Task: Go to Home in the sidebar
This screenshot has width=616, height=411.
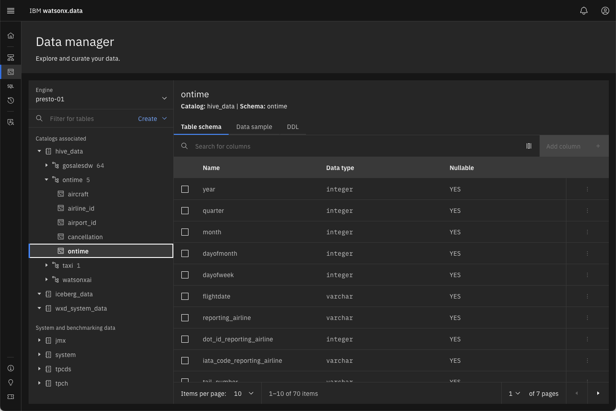Action: [x=11, y=36]
